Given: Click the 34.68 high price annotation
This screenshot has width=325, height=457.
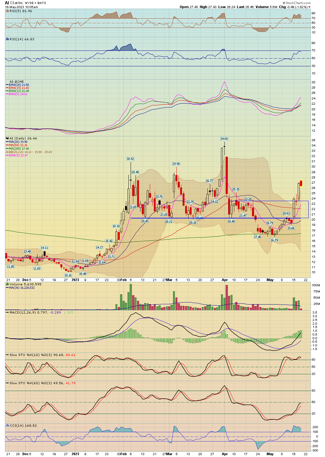Looking at the screenshot, I should point(223,139).
